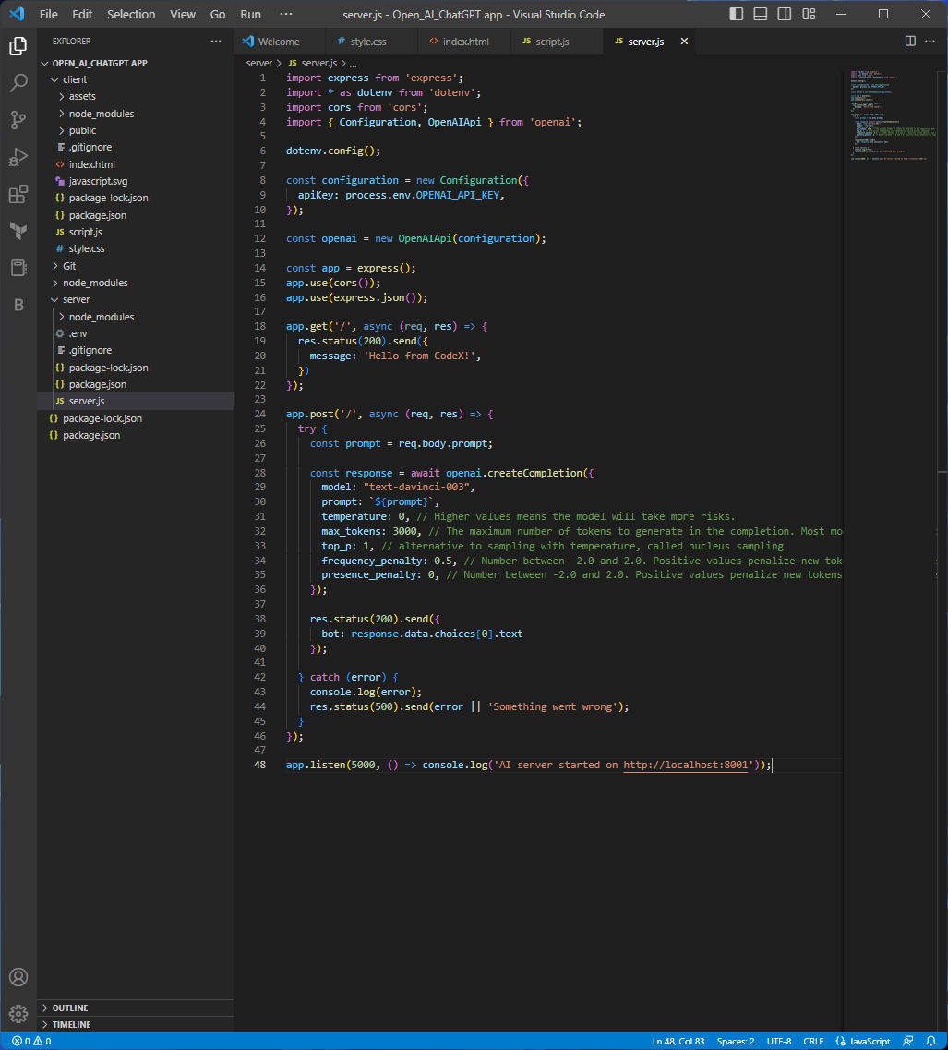Image resolution: width=948 pixels, height=1050 pixels.
Task: Open the notebook-style icon in activity bar
Action: [18, 268]
